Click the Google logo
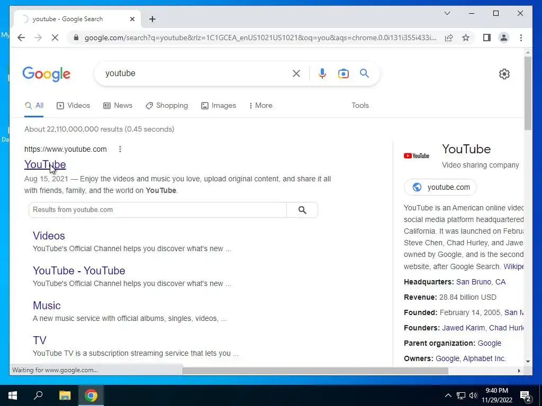542x406 pixels. coord(47,74)
